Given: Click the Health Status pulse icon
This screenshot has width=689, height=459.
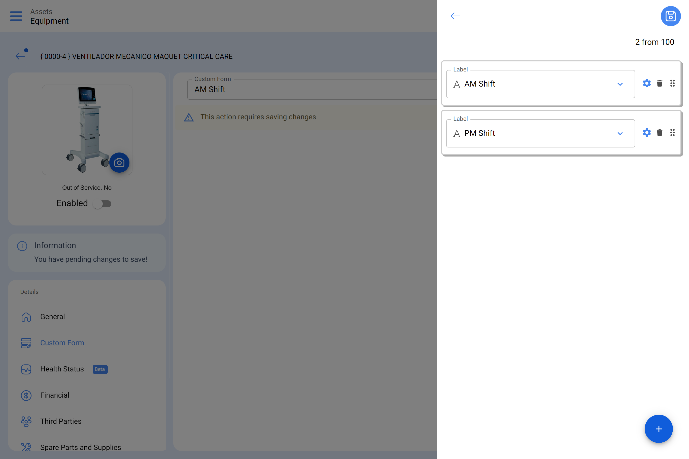Looking at the screenshot, I should tap(26, 369).
